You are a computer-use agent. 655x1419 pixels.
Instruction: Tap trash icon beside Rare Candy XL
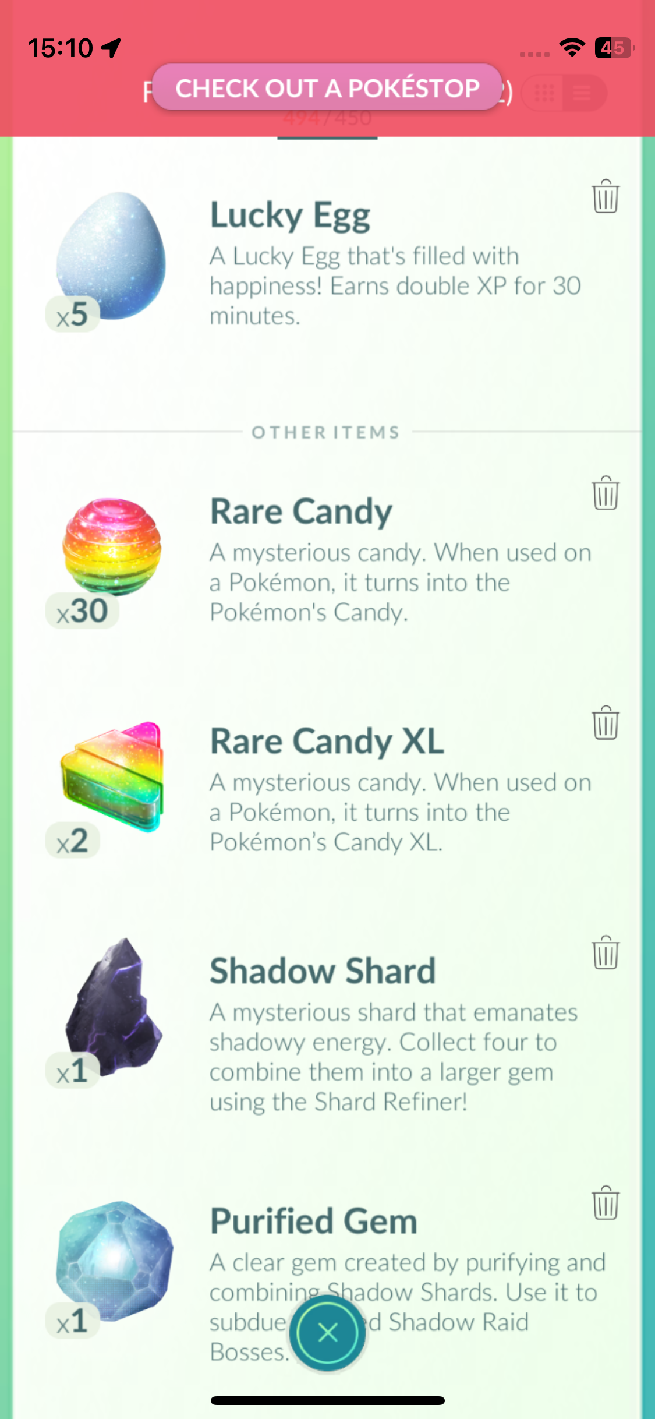pos(606,723)
